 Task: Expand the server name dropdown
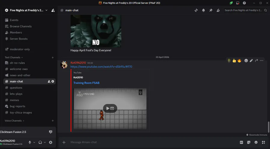[46, 10]
